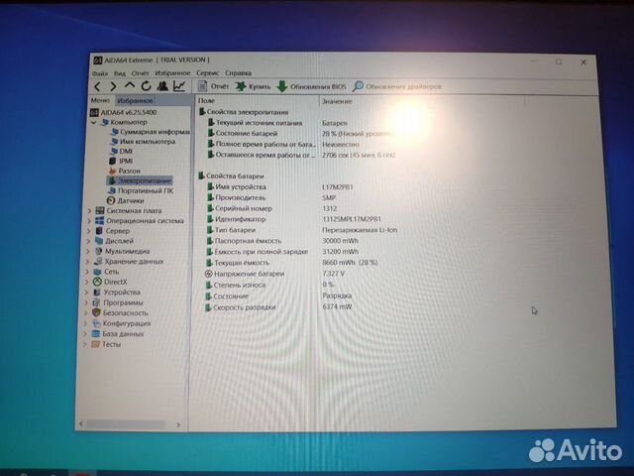The height and width of the screenshot is (476, 634).
Task: Select the Свойства батареи group row
Action: pos(231,177)
